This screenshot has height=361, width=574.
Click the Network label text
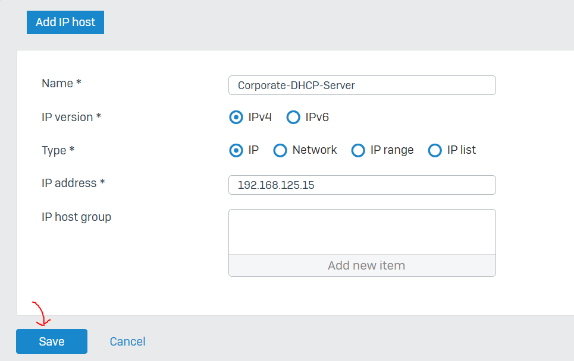(315, 150)
